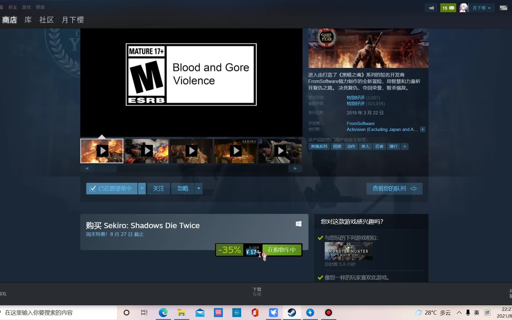Expand the publisher list plus button

(423, 129)
